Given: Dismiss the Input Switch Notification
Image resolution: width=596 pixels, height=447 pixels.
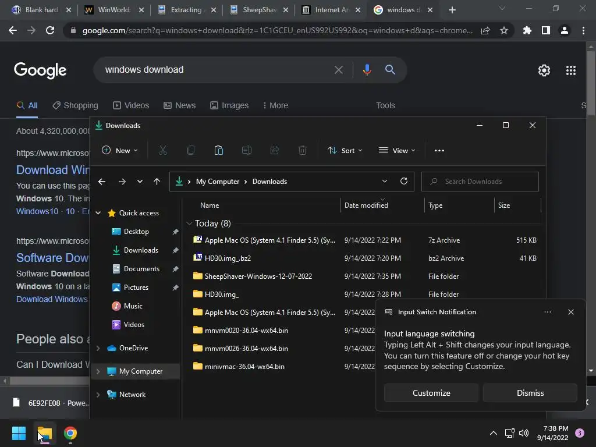Looking at the screenshot, I should point(530,393).
